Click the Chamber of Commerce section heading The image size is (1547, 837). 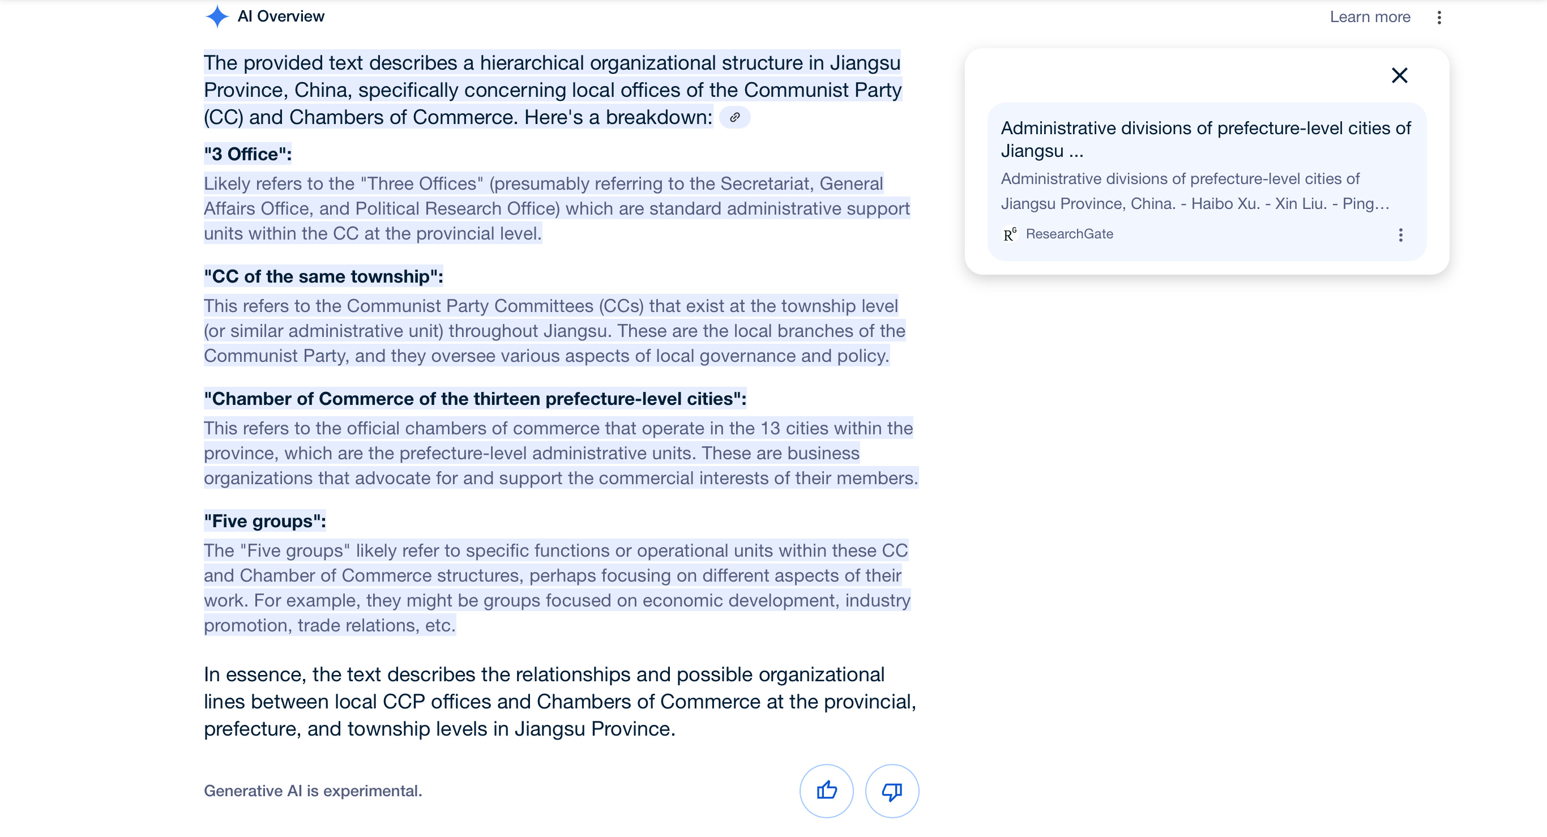click(475, 399)
